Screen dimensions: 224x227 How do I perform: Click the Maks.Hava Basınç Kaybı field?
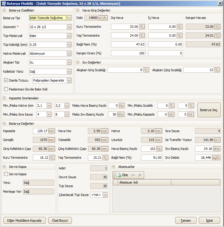tap(116, 106)
